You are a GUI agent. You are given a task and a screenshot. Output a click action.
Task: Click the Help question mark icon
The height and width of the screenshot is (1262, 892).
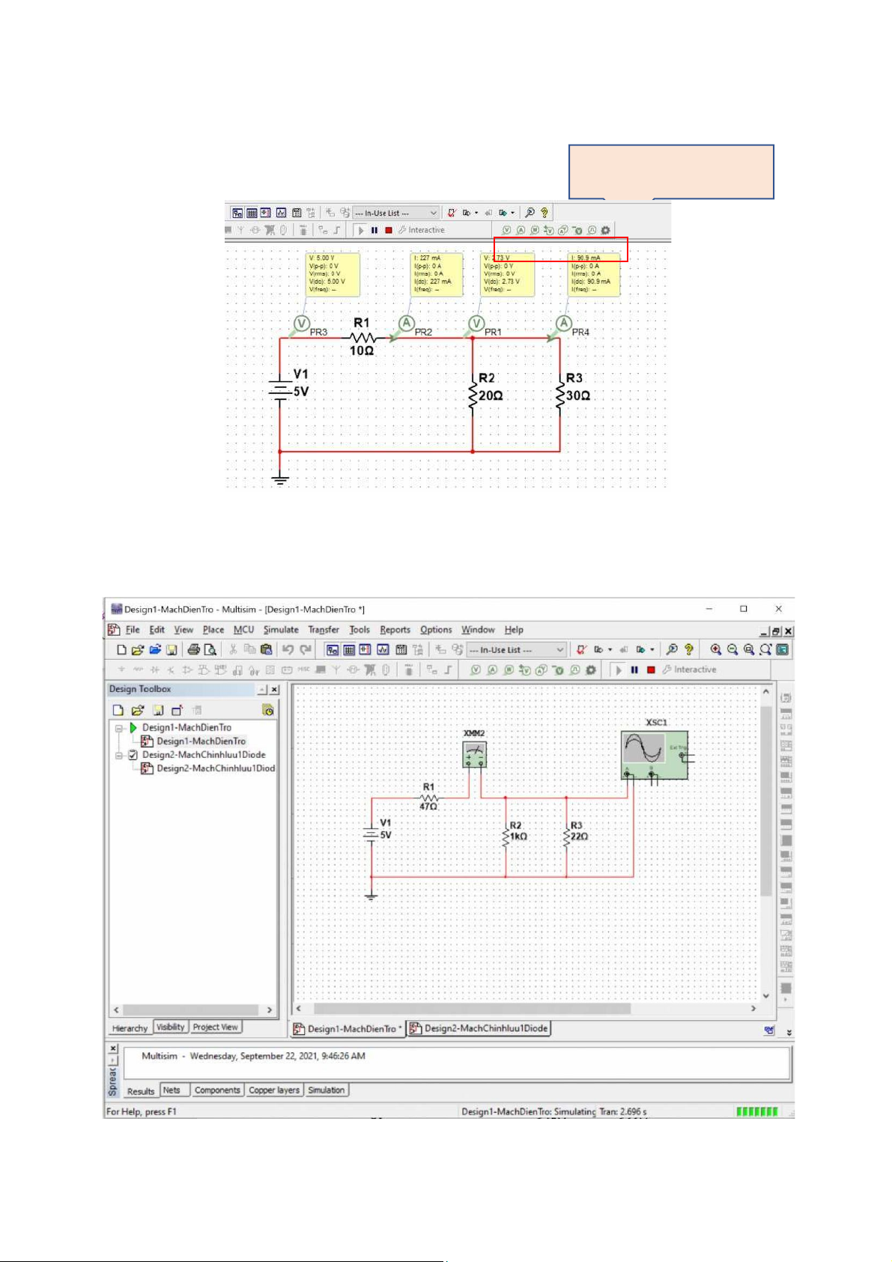pyautogui.click(x=688, y=650)
